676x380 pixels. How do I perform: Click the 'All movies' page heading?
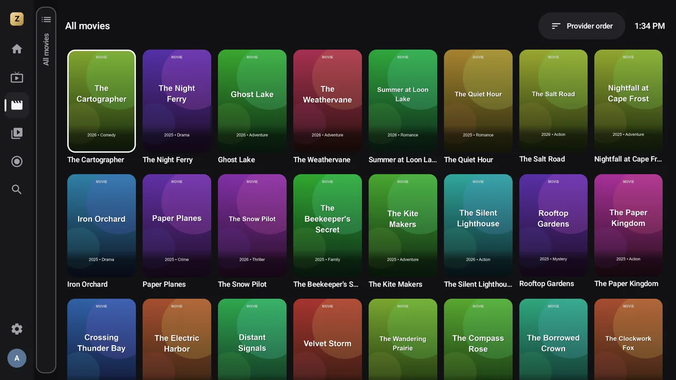tap(88, 26)
